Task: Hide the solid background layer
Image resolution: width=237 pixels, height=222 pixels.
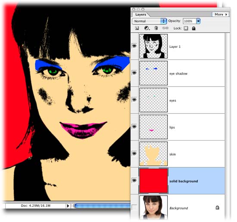Action: click(x=134, y=181)
